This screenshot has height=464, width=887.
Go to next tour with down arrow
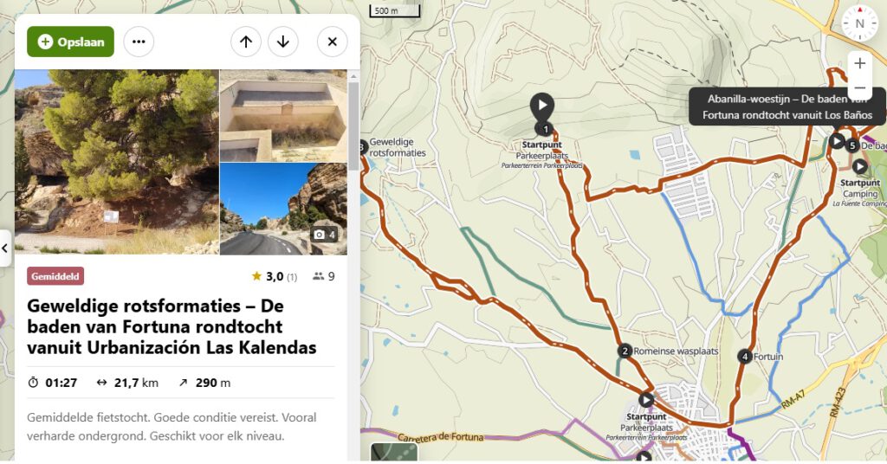pos(283,42)
